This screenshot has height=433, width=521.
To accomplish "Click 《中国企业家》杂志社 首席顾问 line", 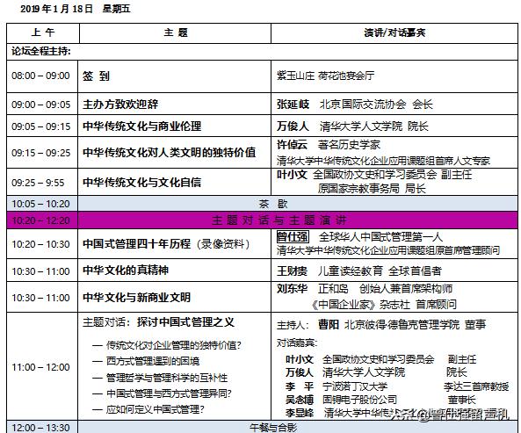I will 384,304.
